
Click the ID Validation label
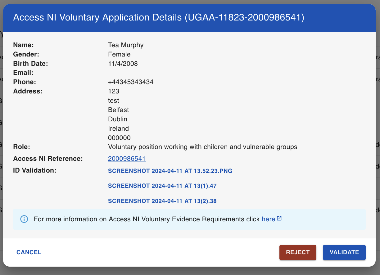(x=35, y=170)
